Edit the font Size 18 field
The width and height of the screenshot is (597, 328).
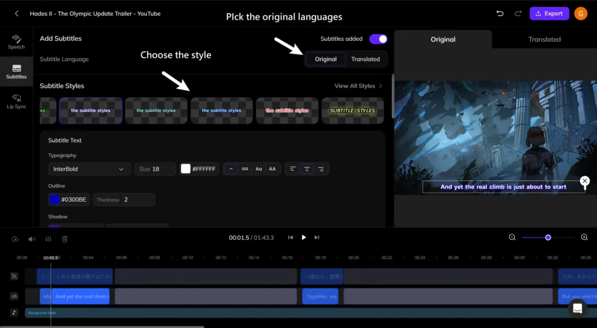[x=155, y=169]
